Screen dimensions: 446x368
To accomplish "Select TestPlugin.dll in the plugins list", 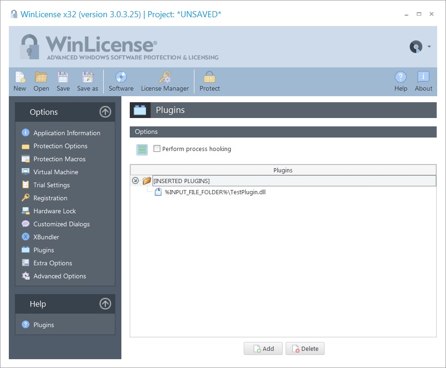I will [215, 192].
